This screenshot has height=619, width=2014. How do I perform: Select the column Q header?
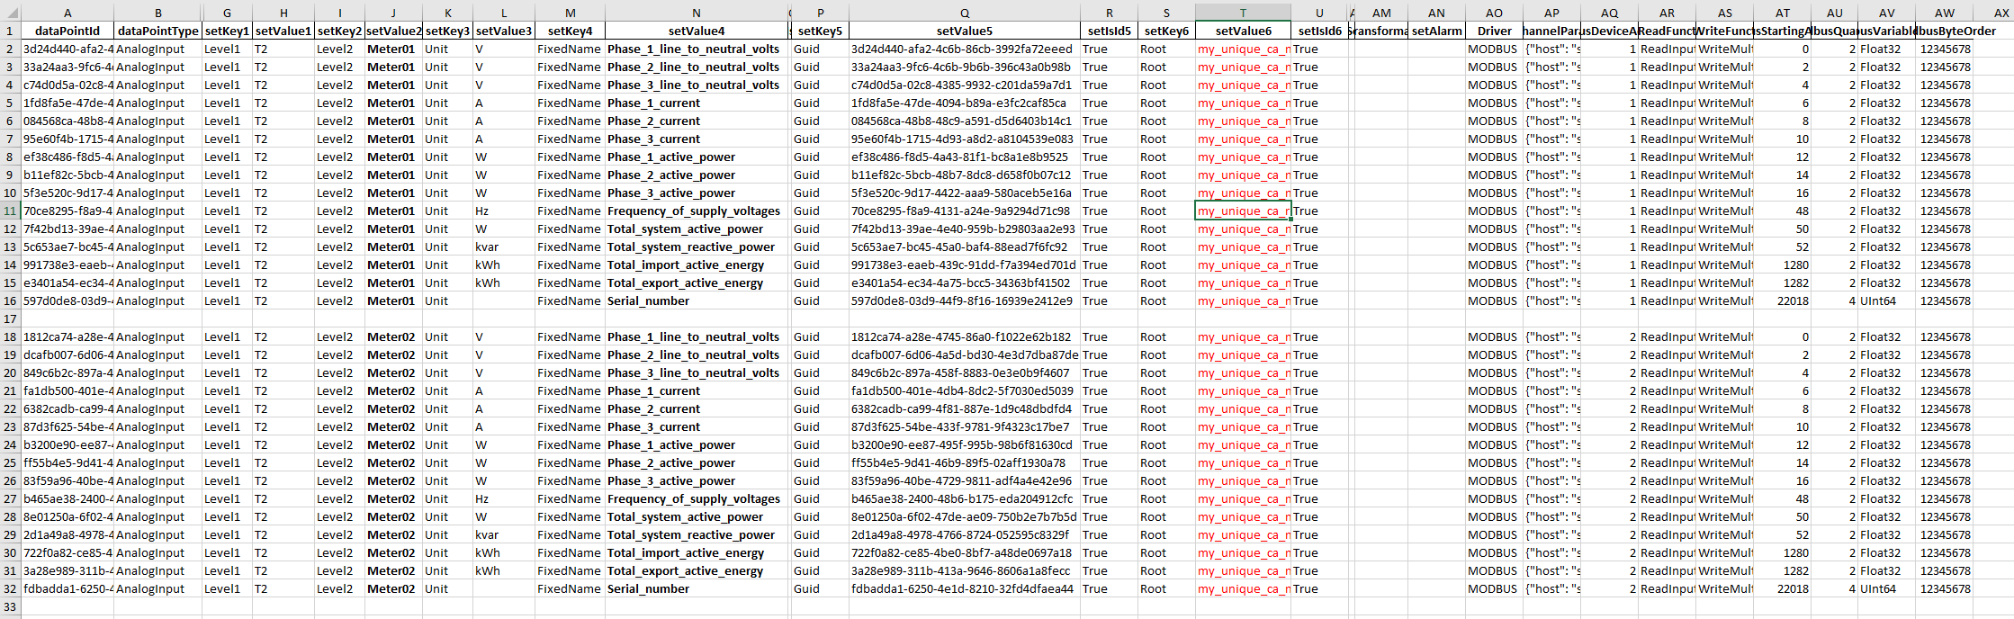[x=965, y=13]
